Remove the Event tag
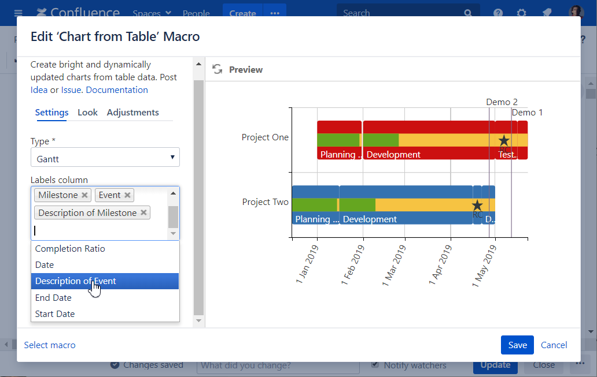 (128, 195)
